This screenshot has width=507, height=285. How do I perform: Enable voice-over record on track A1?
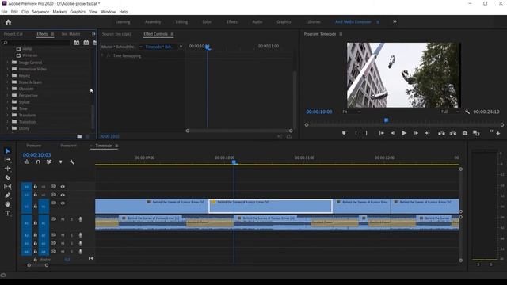point(80,219)
